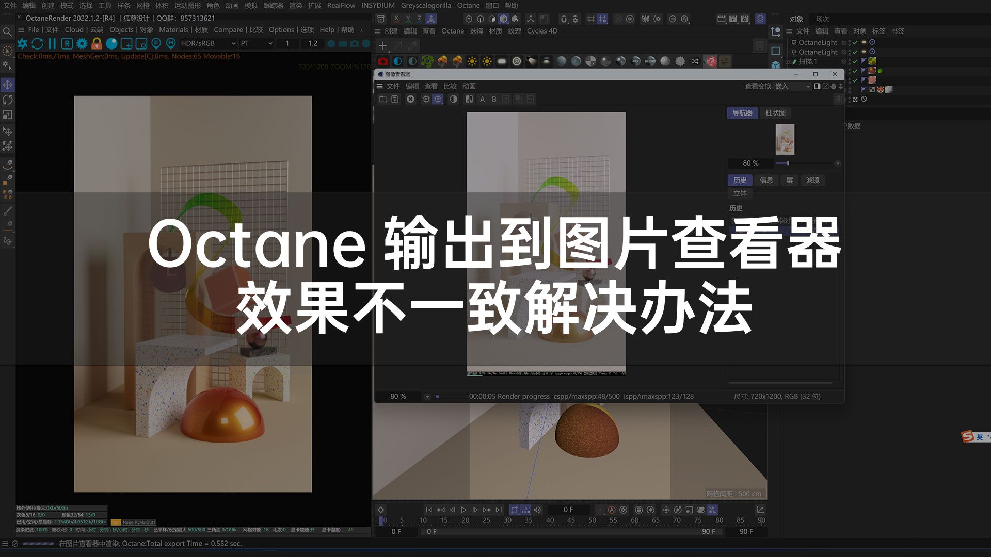Click stop rendering X icon in image viewer
Screen dimensions: 991x557
tap(410, 99)
